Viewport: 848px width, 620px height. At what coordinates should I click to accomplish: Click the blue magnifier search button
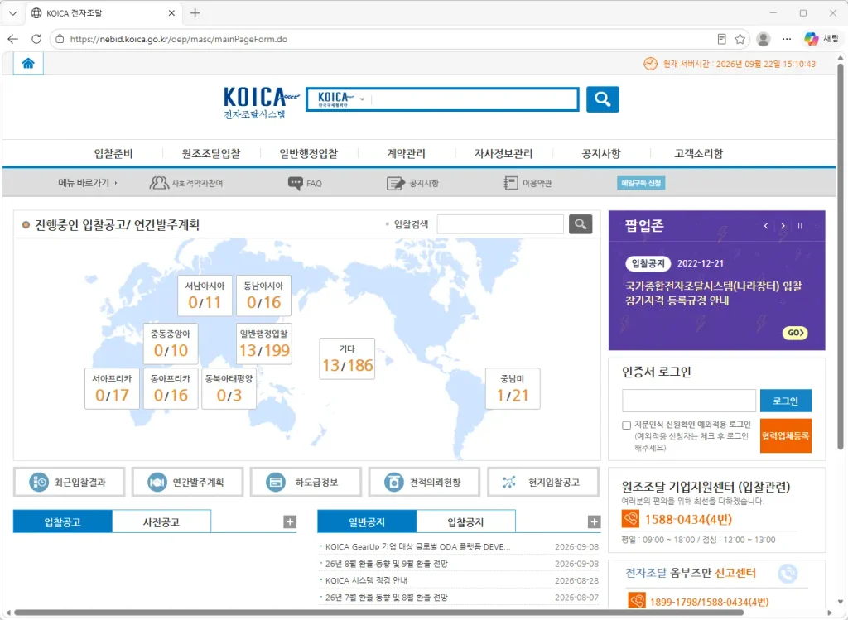coord(603,99)
